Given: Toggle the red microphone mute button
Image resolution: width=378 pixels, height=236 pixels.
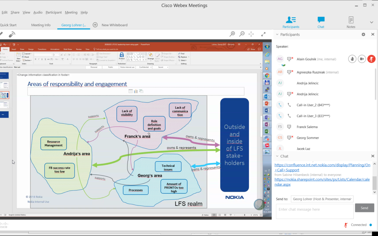Looking at the screenshot, I should [371, 59].
